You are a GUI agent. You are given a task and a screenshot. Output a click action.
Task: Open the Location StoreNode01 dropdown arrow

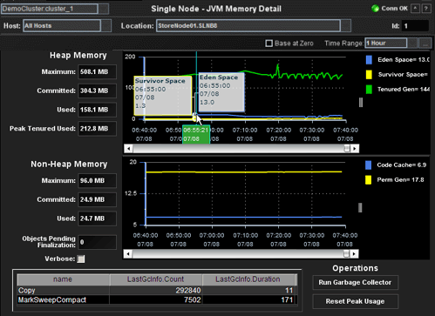346,26
